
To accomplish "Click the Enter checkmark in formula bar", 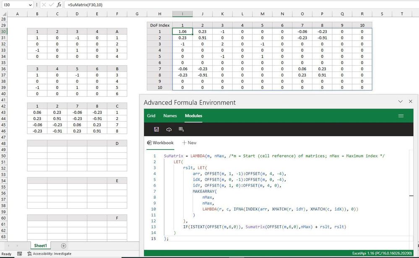I will [51, 5].
